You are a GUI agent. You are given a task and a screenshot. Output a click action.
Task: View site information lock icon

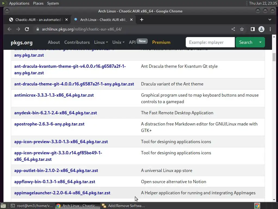(37, 29)
